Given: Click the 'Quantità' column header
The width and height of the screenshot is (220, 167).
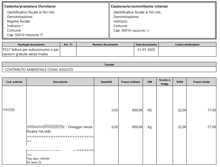Looking at the screenshot, I should [106, 82].
